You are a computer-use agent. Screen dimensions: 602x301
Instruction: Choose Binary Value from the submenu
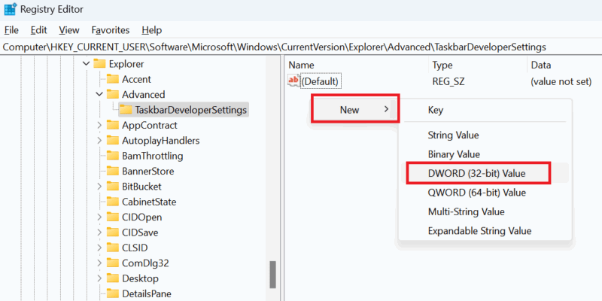point(485,154)
